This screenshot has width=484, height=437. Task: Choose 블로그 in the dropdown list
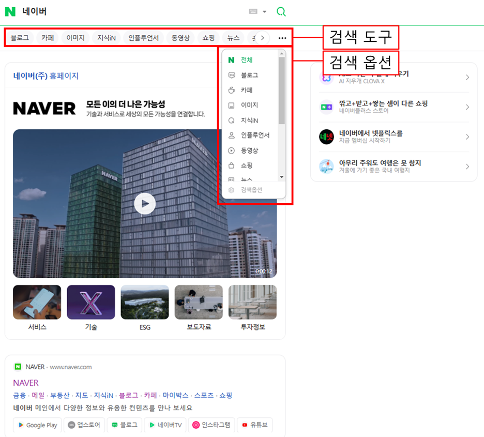coord(250,75)
